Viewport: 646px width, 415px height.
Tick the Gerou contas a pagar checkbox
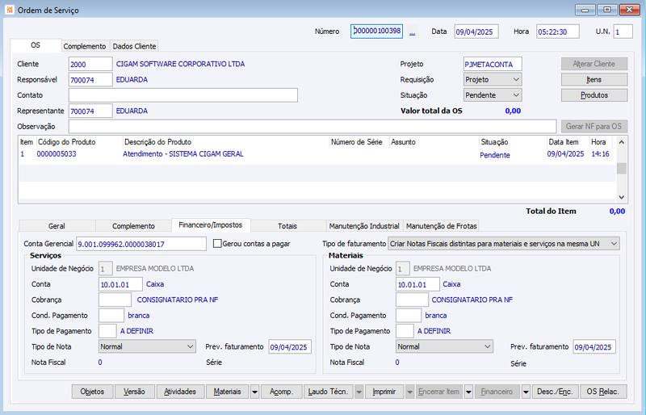[x=217, y=244]
